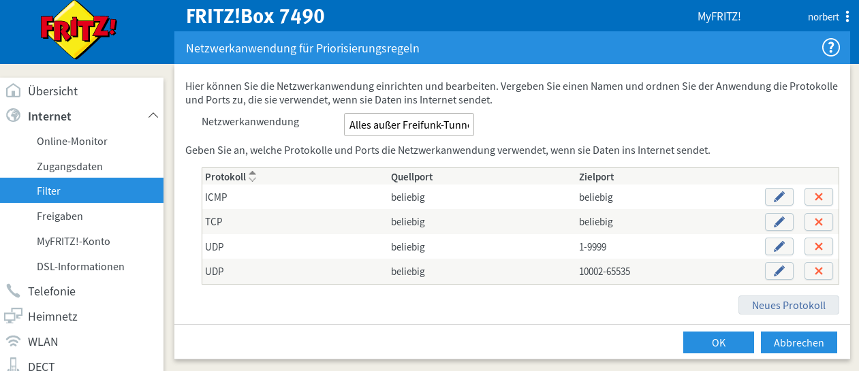Click the Übersicht house icon
This screenshot has height=371, width=859.
tap(13, 91)
